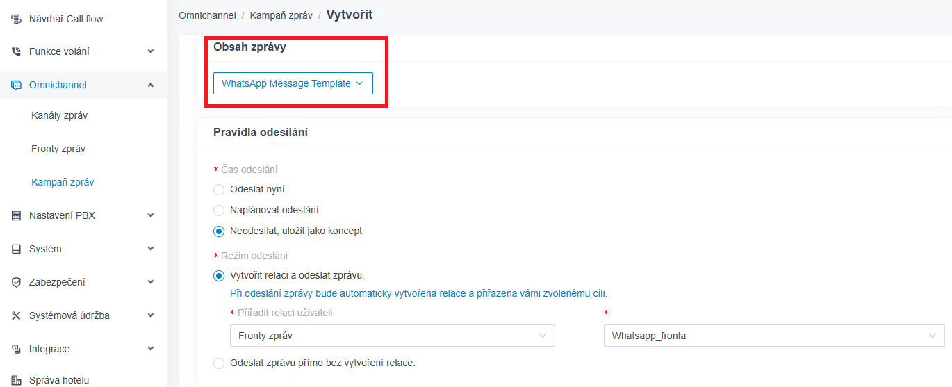Click the Funkce volání phone icon
This screenshot has height=387, width=952.
(17, 51)
